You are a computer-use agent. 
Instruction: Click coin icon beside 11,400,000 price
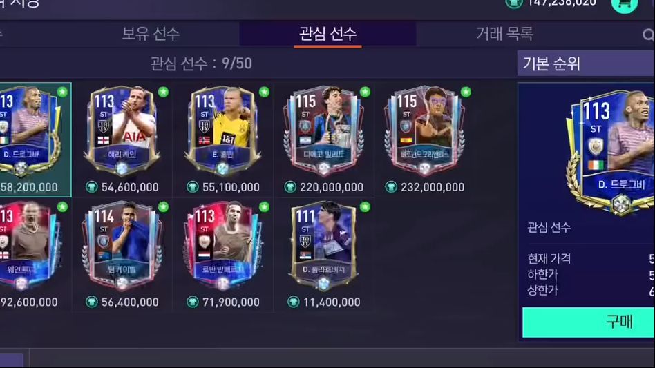click(x=293, y=302)
